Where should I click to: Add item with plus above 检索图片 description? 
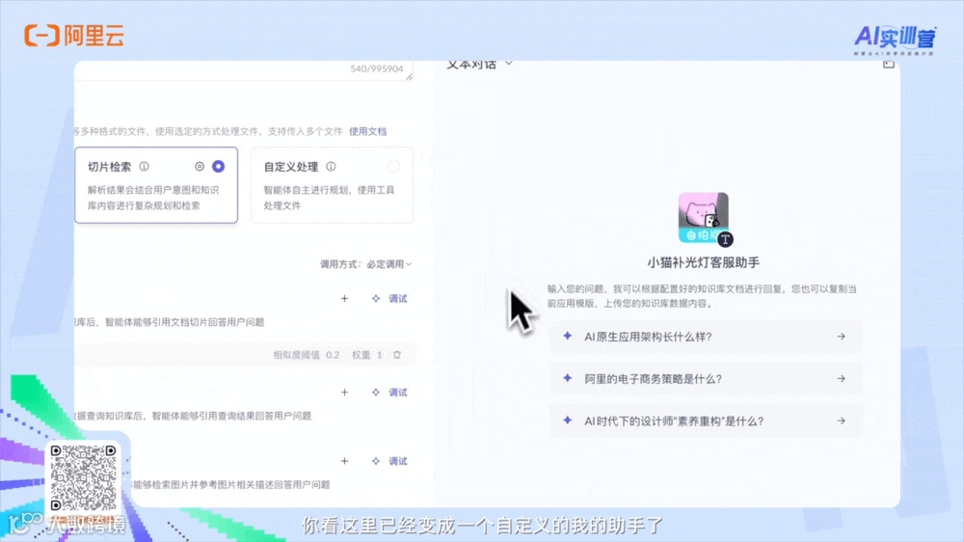coord(344,461)
